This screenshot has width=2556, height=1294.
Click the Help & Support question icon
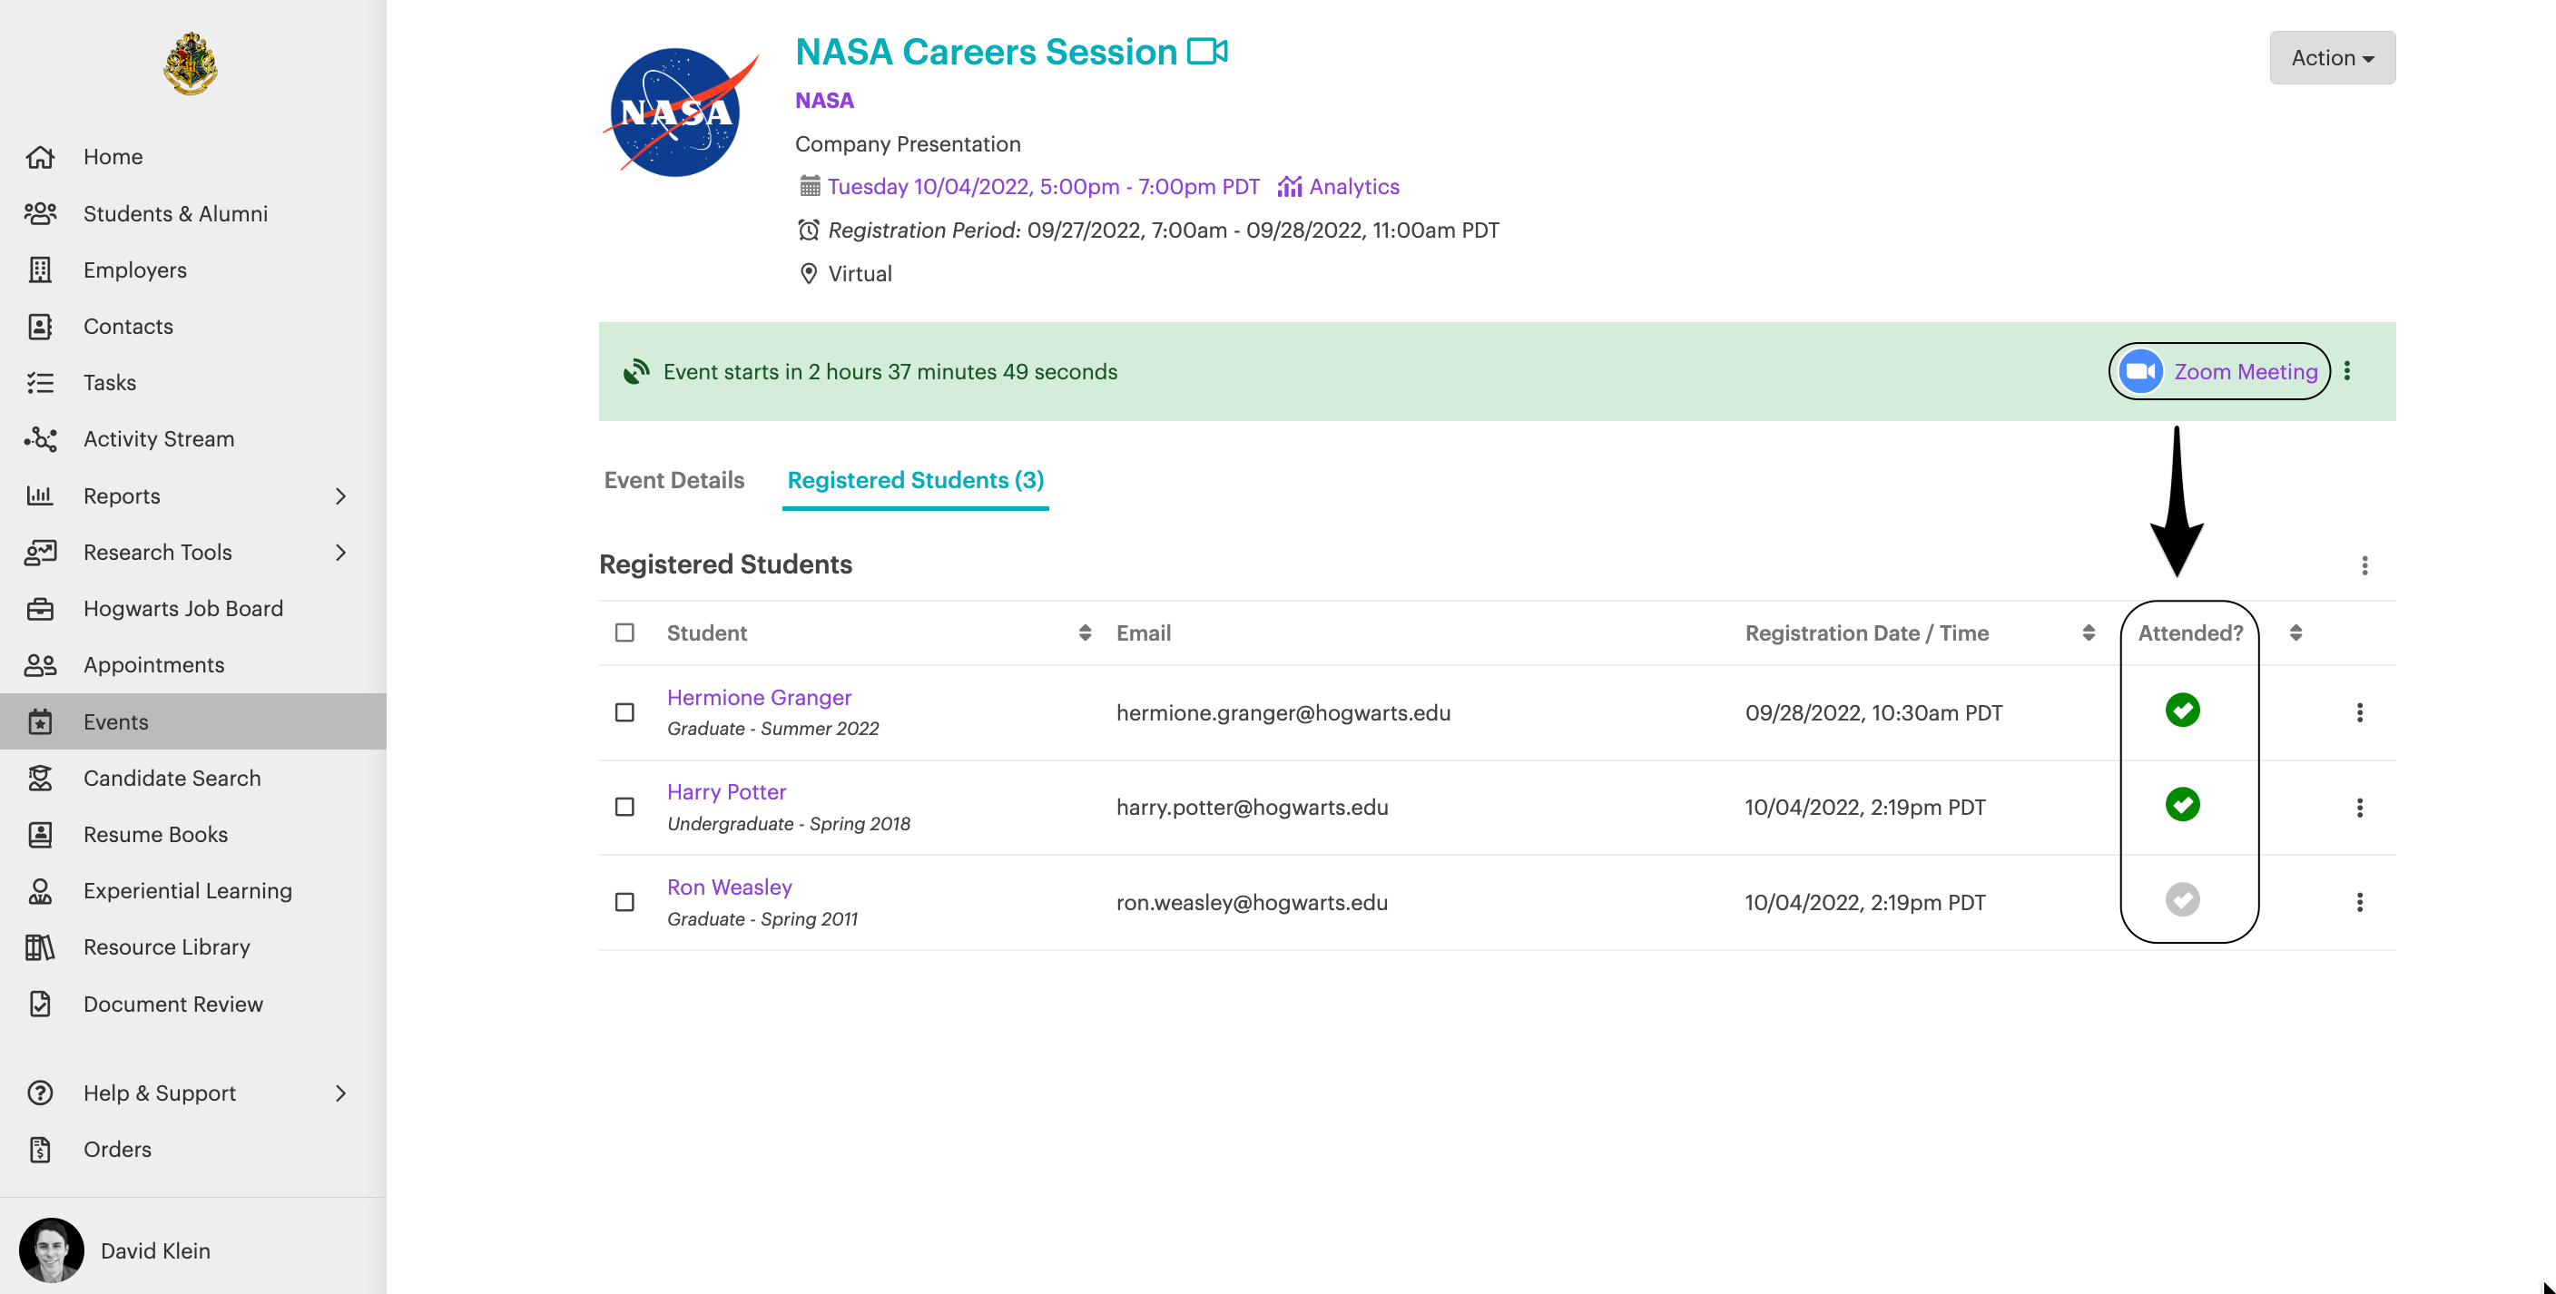click(x=40, y=1093)
